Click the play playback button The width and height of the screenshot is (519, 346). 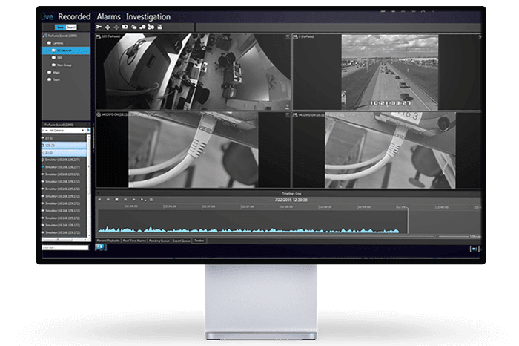(x=133, y=200)
